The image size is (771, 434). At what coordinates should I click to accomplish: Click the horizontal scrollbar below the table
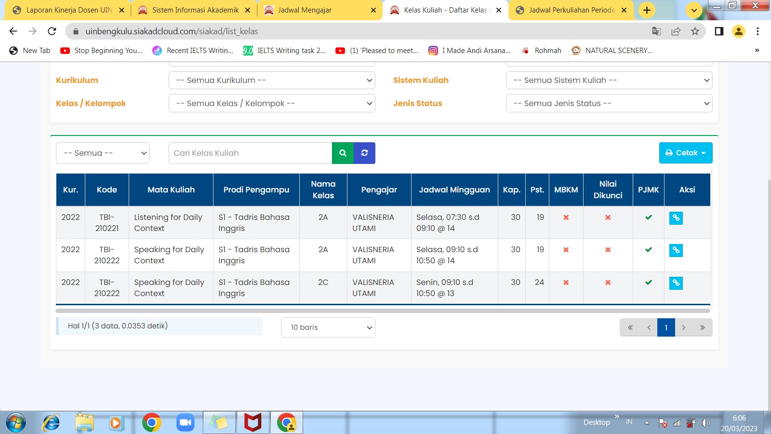click(383, 311)
